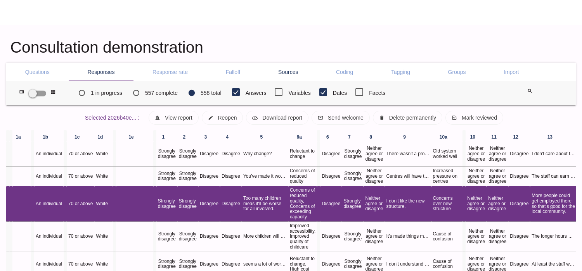Select the '557 complete' radio button
This screenshot has height=271, width=582.
click(136, 93)
